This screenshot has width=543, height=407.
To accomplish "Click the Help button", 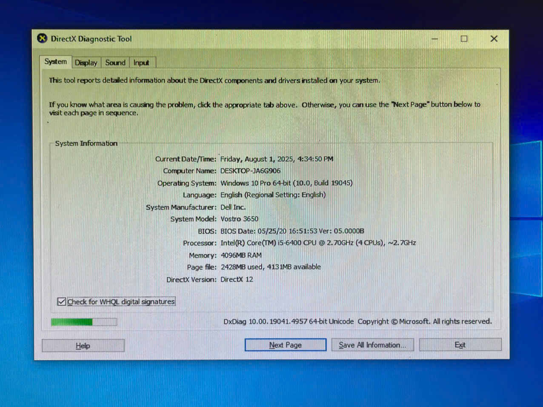I will 83,346.
